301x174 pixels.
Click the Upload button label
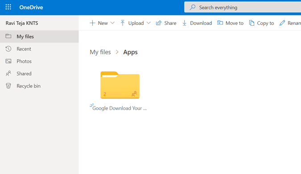pyautogui.click(x=136, y=23)
